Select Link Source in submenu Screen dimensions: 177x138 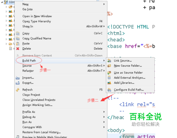[123, 61]
